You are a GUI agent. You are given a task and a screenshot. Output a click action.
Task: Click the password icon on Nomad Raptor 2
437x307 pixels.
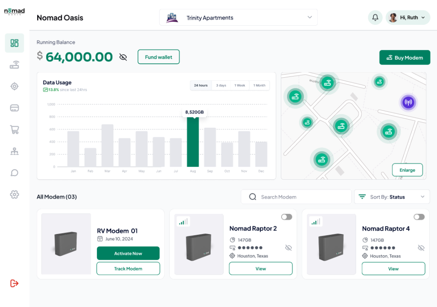click(233, 248)
